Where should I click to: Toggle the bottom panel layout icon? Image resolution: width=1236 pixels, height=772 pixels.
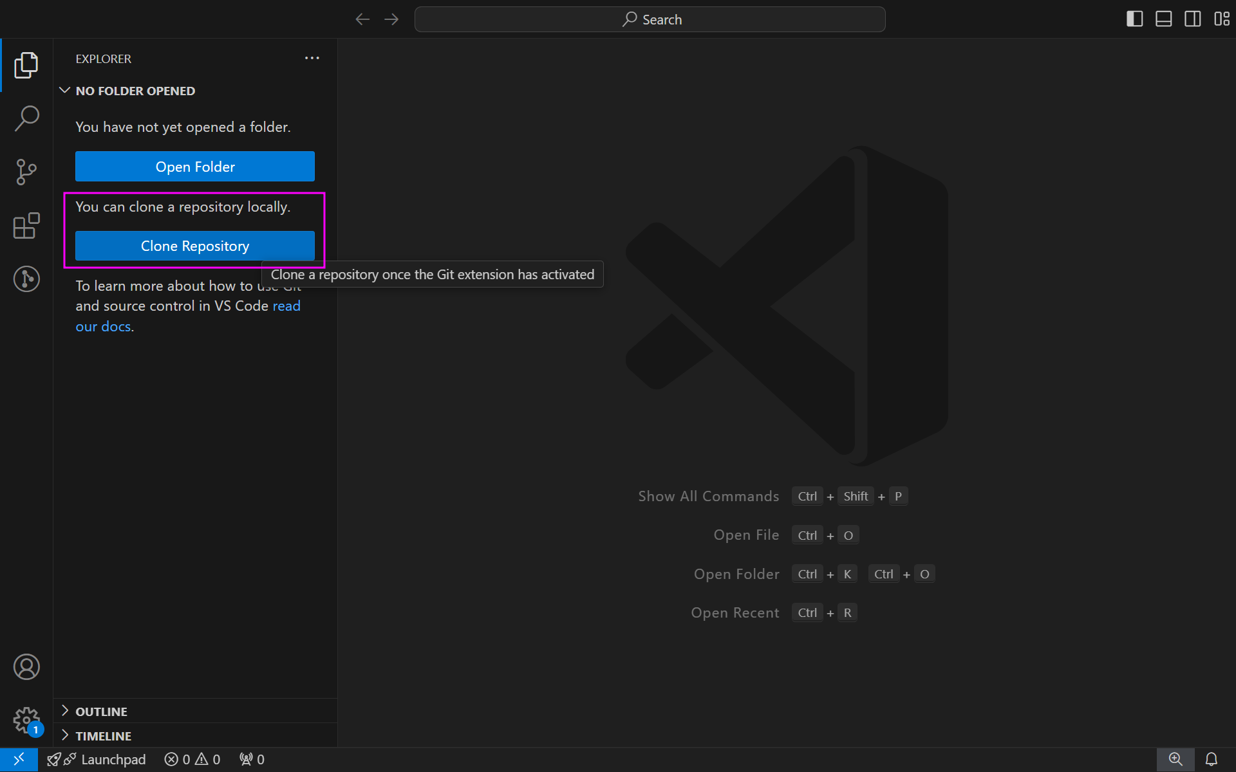click(1164, 19)
